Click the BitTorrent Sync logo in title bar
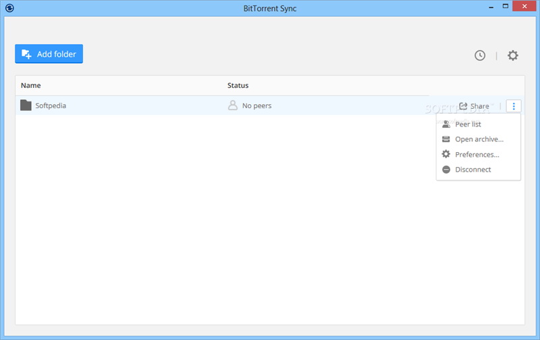This screenshot has height=340, width=540. [x=9, y=8]
